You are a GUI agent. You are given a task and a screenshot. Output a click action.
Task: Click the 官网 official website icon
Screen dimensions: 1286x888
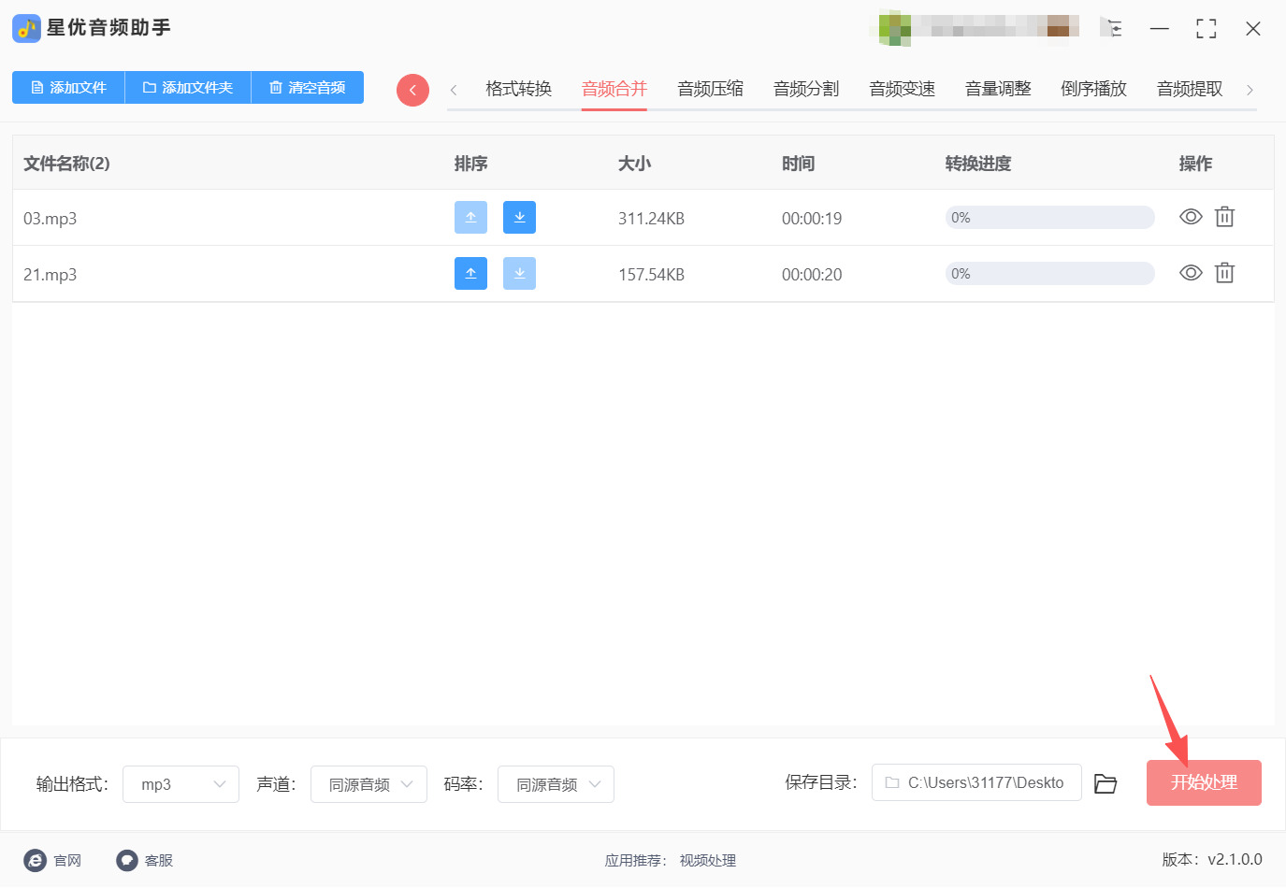35,860
